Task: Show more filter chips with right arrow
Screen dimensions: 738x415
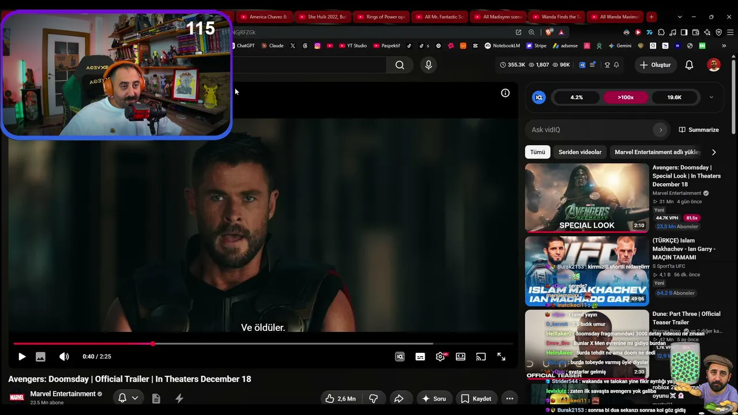Action: [714, 152]
